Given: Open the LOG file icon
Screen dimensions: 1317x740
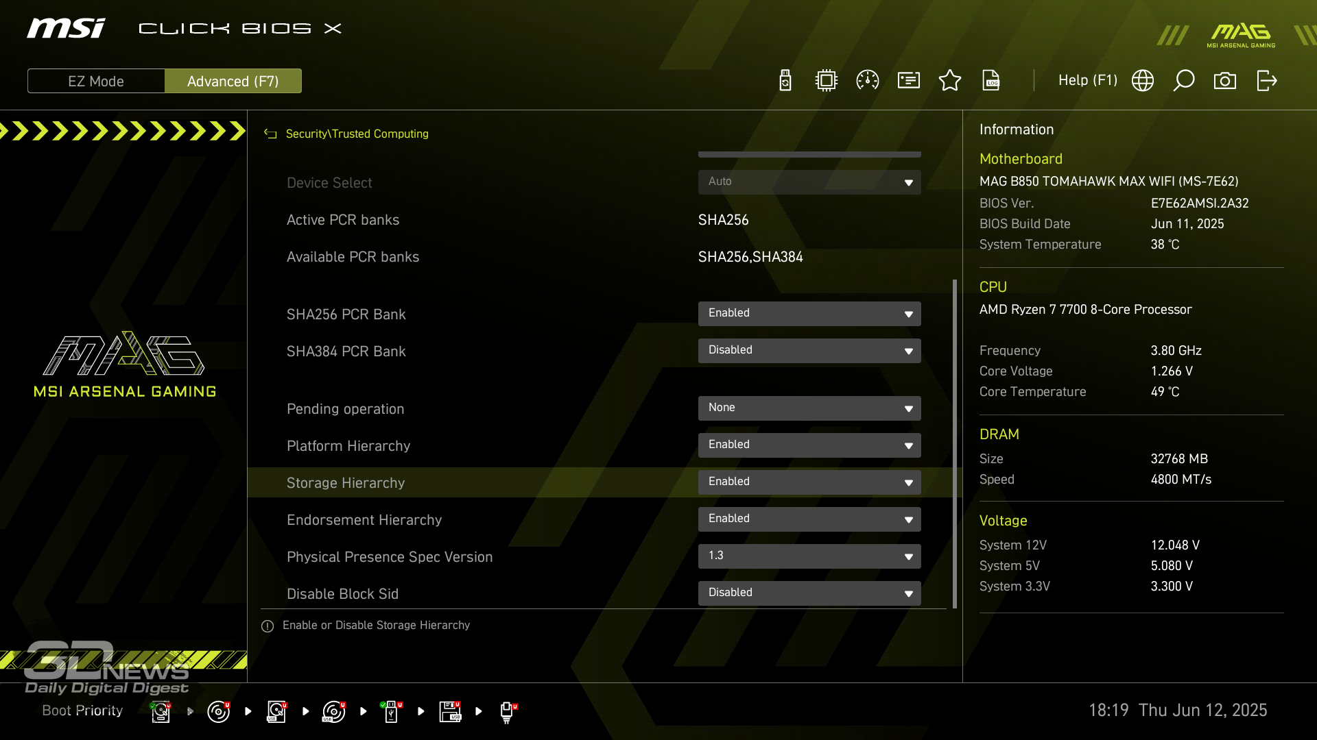Looking at the screenshot, I should click(991, 80).
